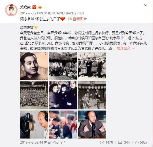Click the yellow V badge beside 关少曾
The height and width of the screenshot is (147, 153).
(36, 27)
